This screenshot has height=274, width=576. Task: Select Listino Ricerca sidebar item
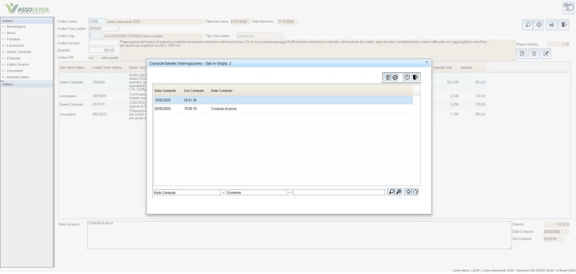(x=18, y=64)
